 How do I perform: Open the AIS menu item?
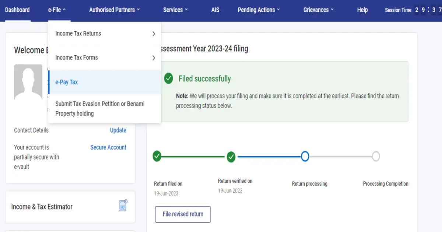(215, 10)
